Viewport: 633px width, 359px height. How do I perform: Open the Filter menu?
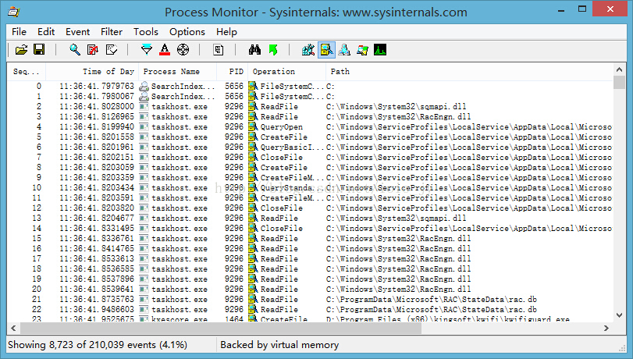point(112,32)
